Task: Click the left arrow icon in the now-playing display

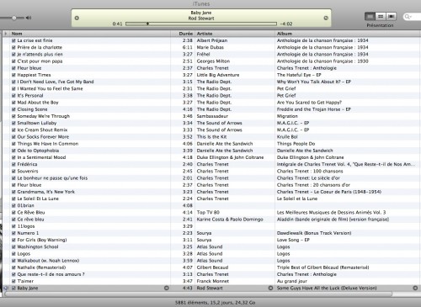Action: (x=77, y=18)
